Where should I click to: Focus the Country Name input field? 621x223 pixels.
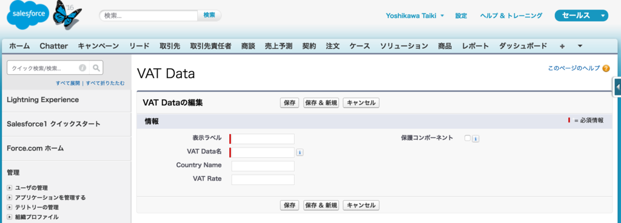click(x=263, y=166)
